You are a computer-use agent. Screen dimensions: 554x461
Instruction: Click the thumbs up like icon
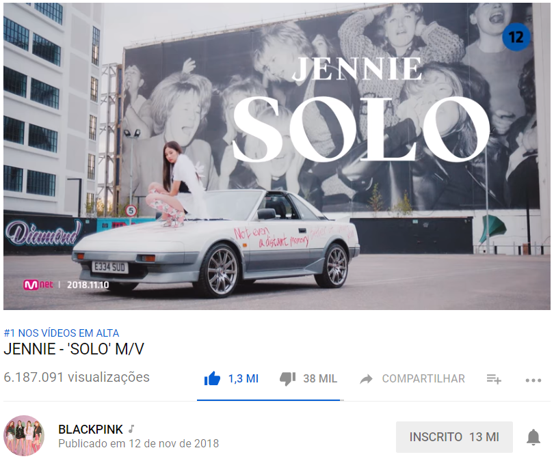[x=212, y=379]
